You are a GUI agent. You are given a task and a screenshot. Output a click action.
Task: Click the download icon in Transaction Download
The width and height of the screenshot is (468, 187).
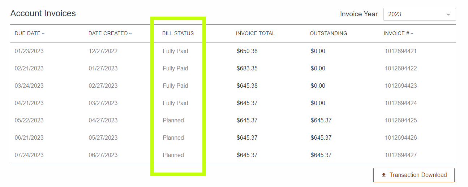[384, 175]
